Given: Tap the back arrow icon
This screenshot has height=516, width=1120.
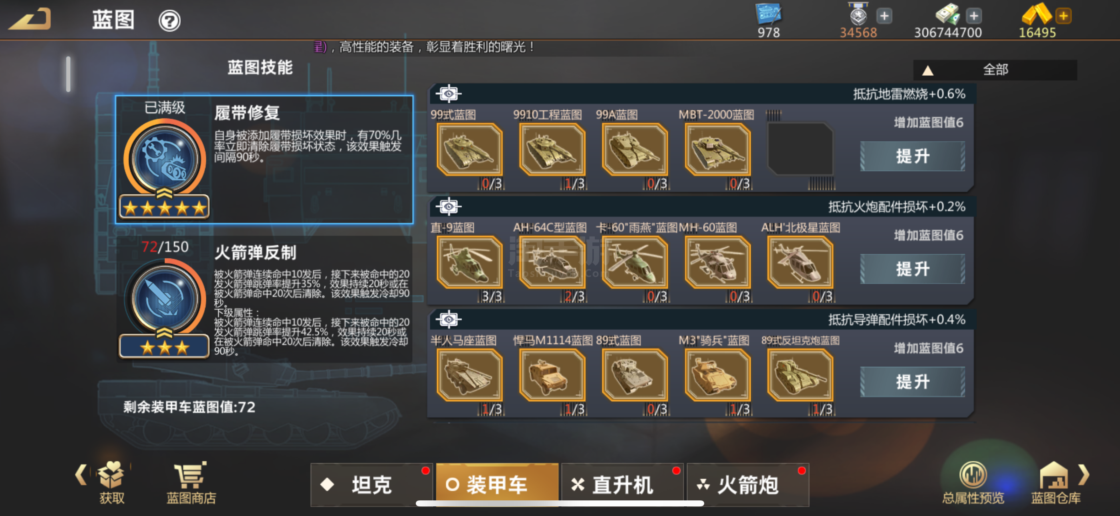Looking at the screenshot, I should pos(30,20).
